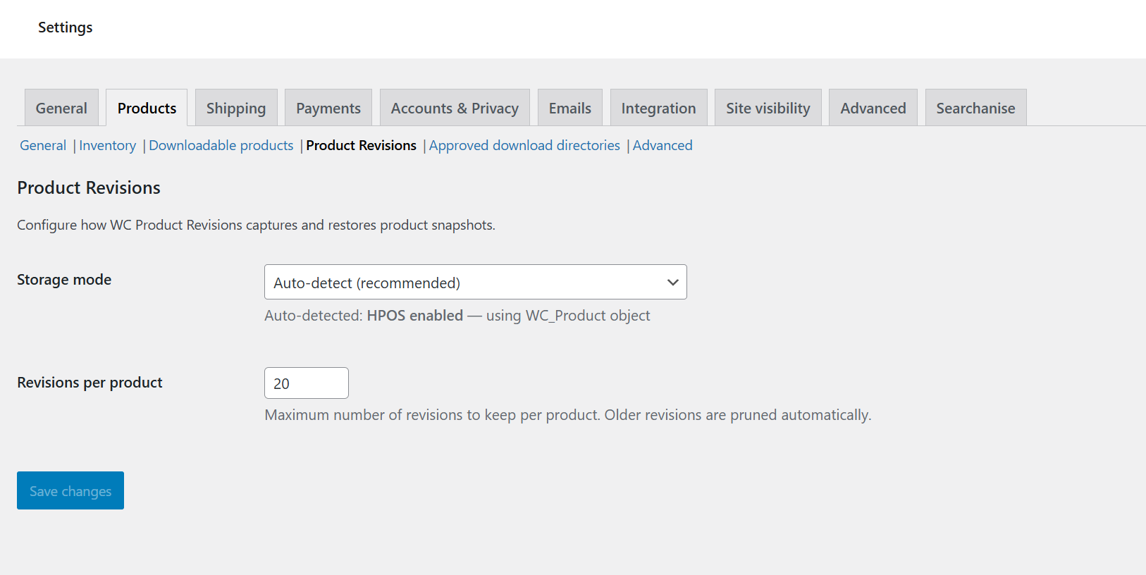Open the Accounts & Privacy tab
Viewport: 1146px width, 575px height.
(x=455, y=108)
